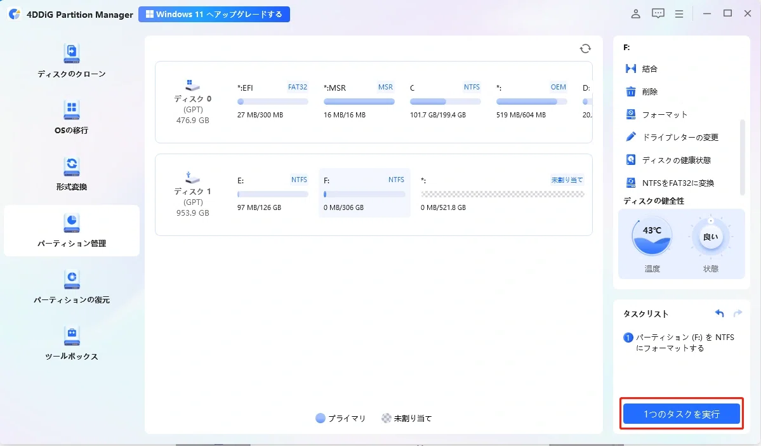Select the ディスク 1 disk entry
This screenshot has height=446, width=761.
pyautogui.click(x=193, y=195)
